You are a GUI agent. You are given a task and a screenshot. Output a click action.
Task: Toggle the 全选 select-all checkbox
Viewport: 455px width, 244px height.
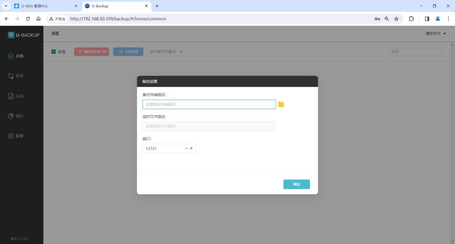[54, 52]
